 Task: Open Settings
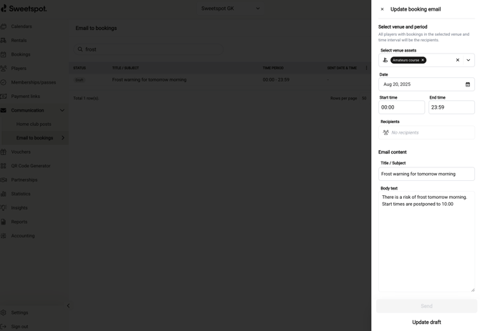(x=19, y=312)
